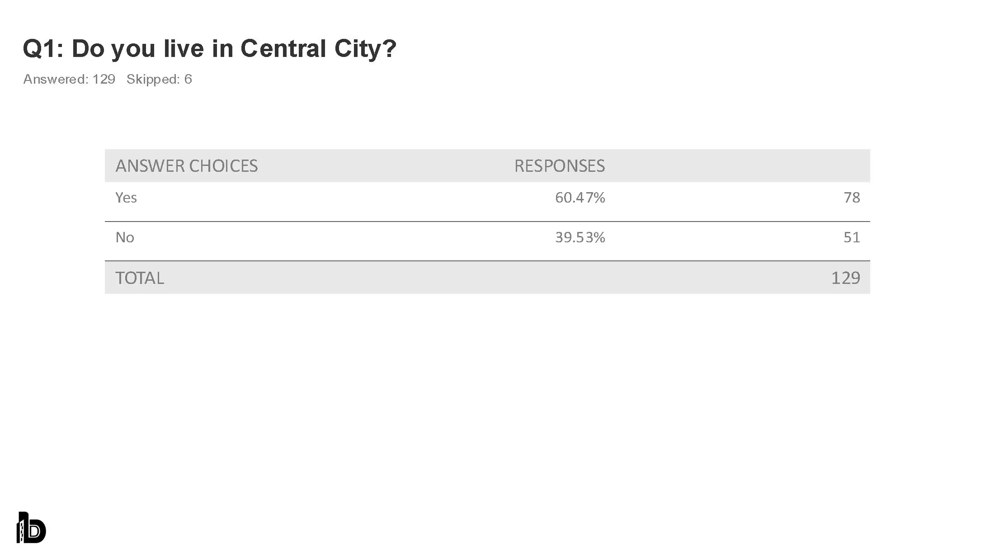The image size is (999, 552).
Task: Click the word 'Central' in the title
Action: (283, 48)
